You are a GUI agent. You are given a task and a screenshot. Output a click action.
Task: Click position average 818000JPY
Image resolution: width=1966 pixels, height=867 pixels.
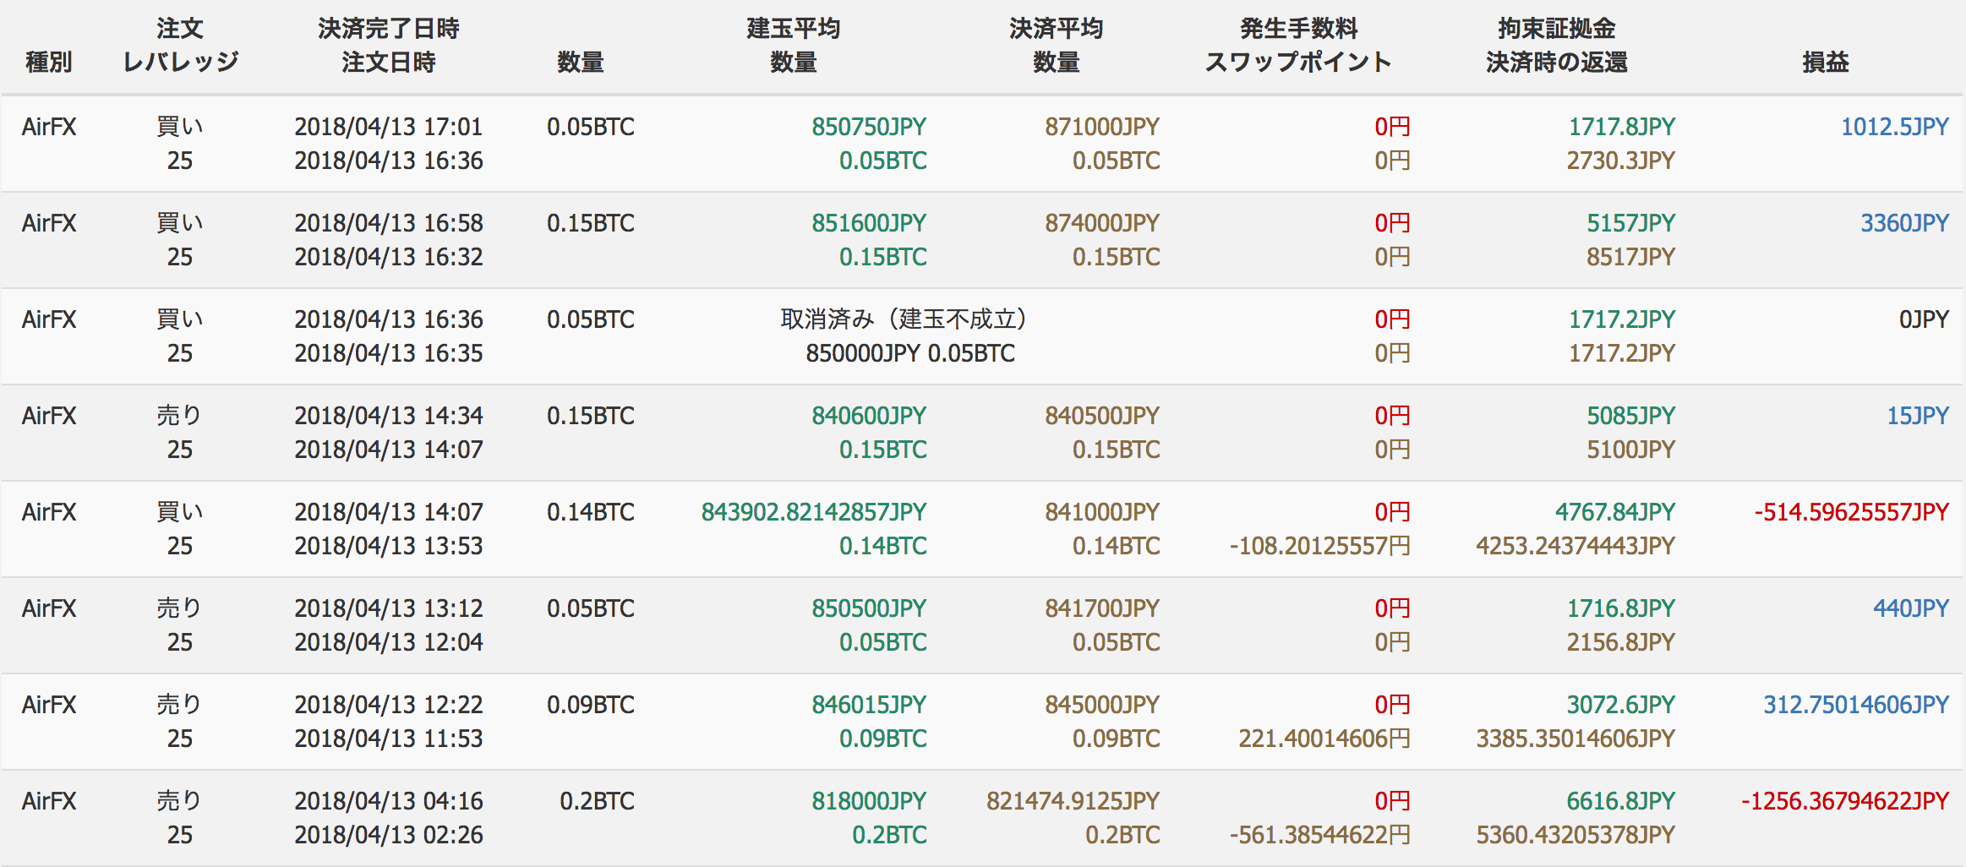[869, 801]
